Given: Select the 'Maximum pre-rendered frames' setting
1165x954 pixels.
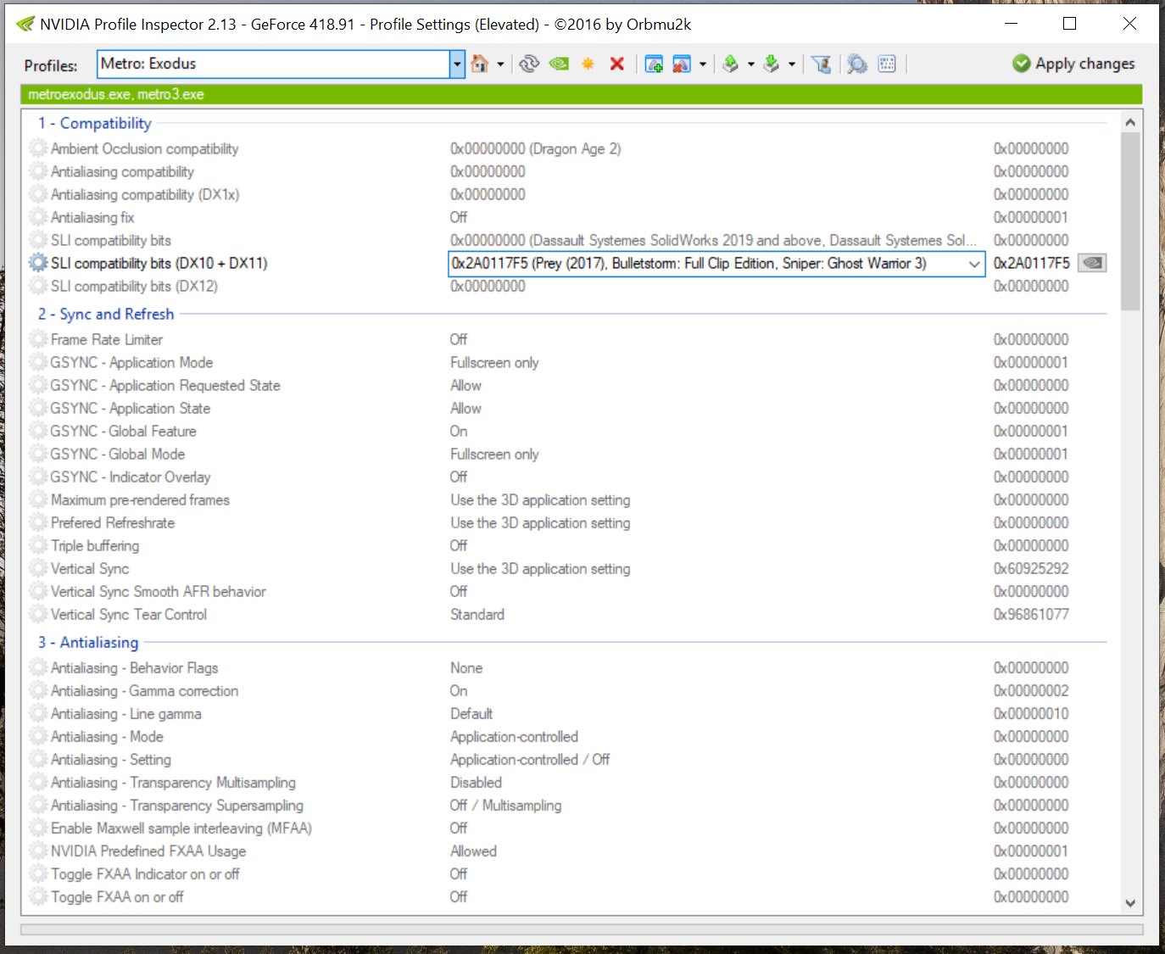Looking at the screenshot, I should pos(140,499).
